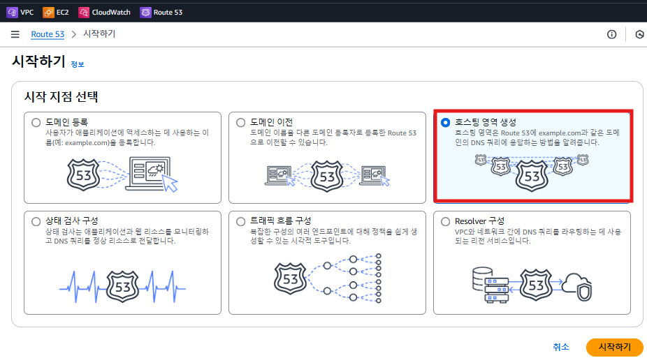
Task: Open the VPC service shortcut icon
Action: point(12,13)
